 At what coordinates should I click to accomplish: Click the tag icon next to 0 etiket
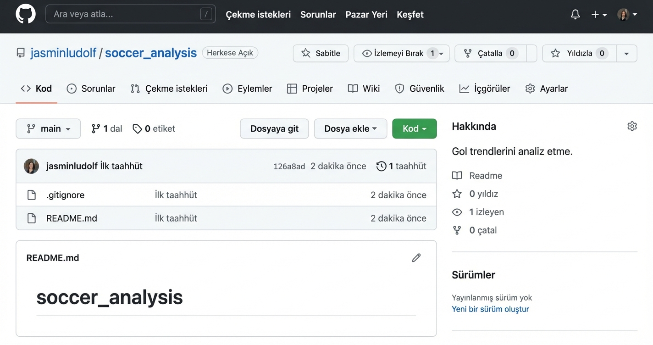pos(137,129)
